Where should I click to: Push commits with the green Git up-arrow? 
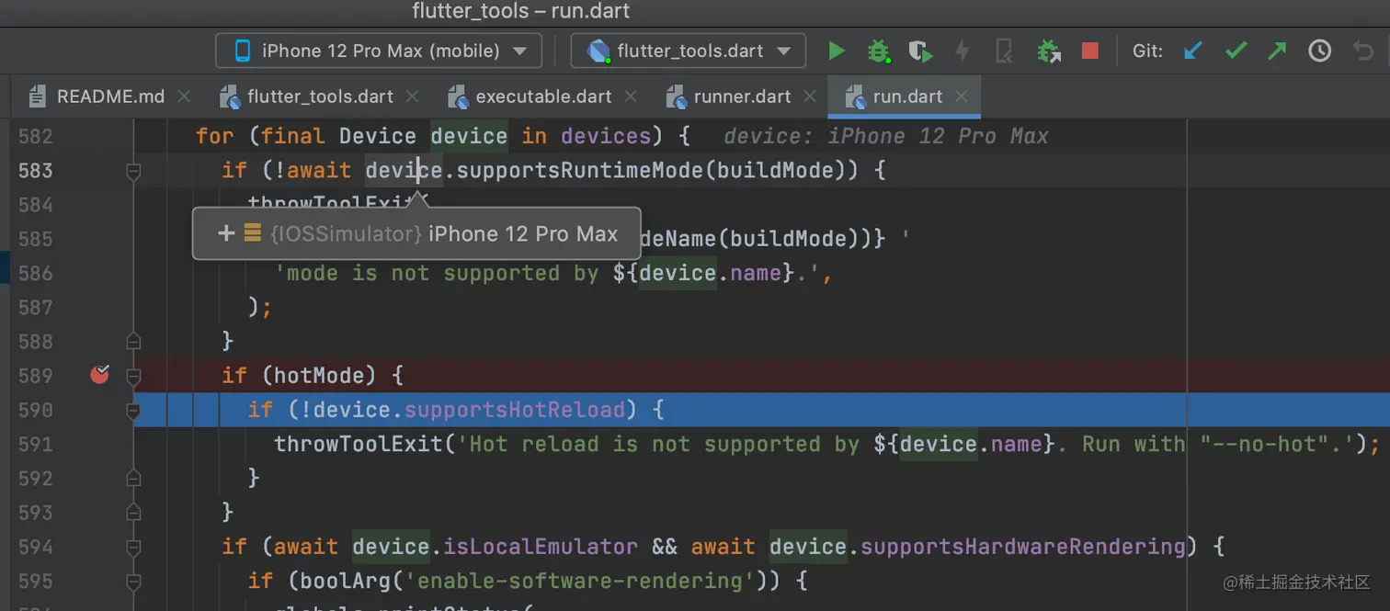pos(1277,51)
